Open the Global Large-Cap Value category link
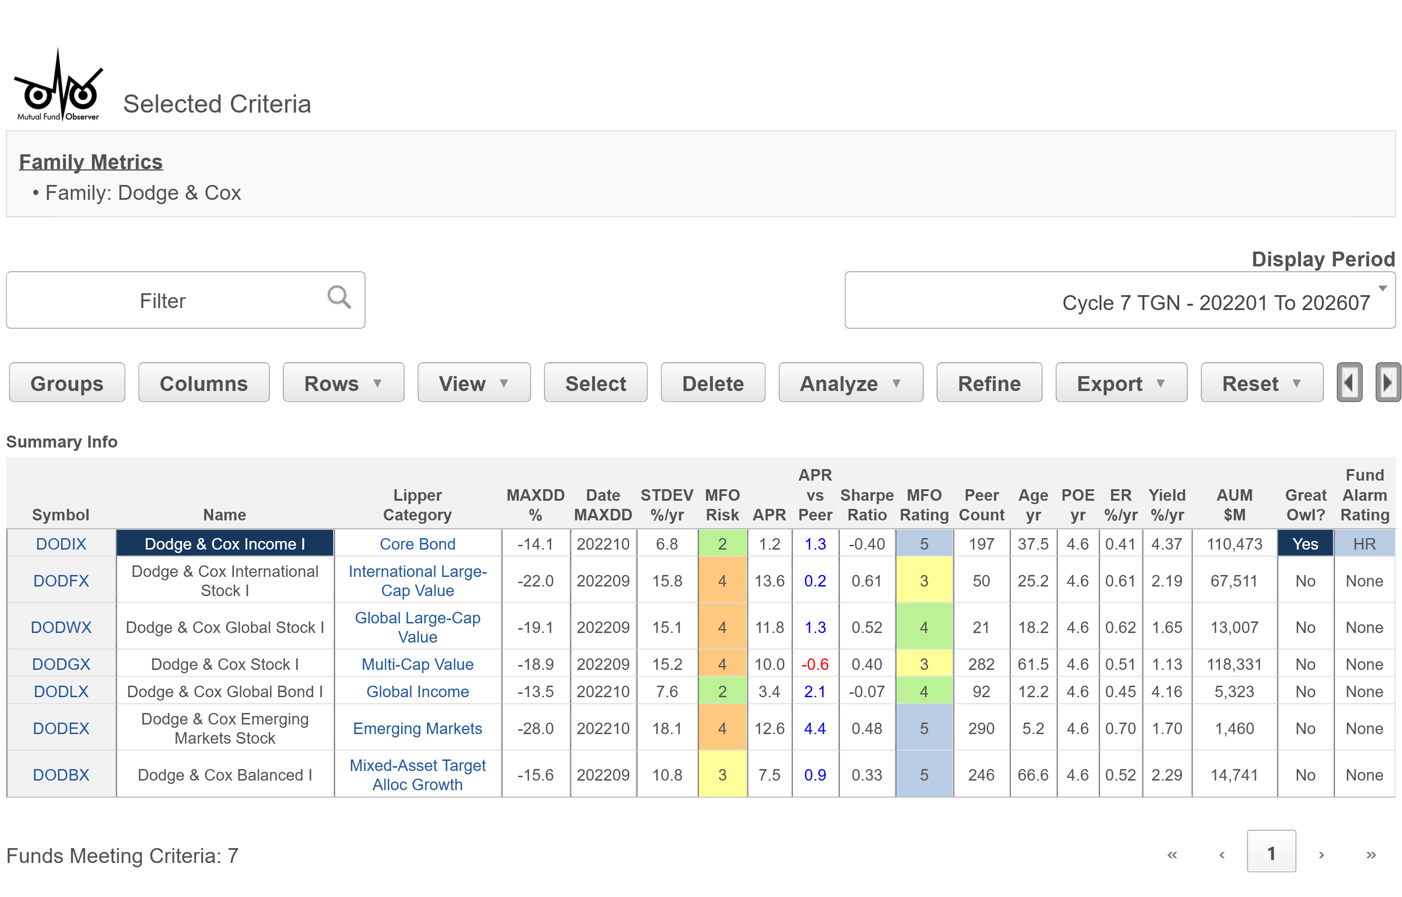 click(x=417, y=627)
